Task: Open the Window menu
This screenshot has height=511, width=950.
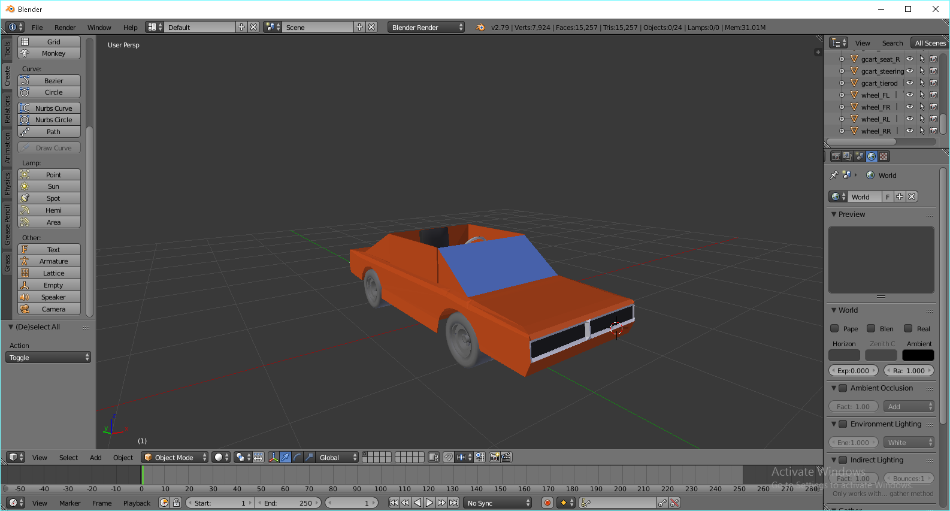Action: 99,28
